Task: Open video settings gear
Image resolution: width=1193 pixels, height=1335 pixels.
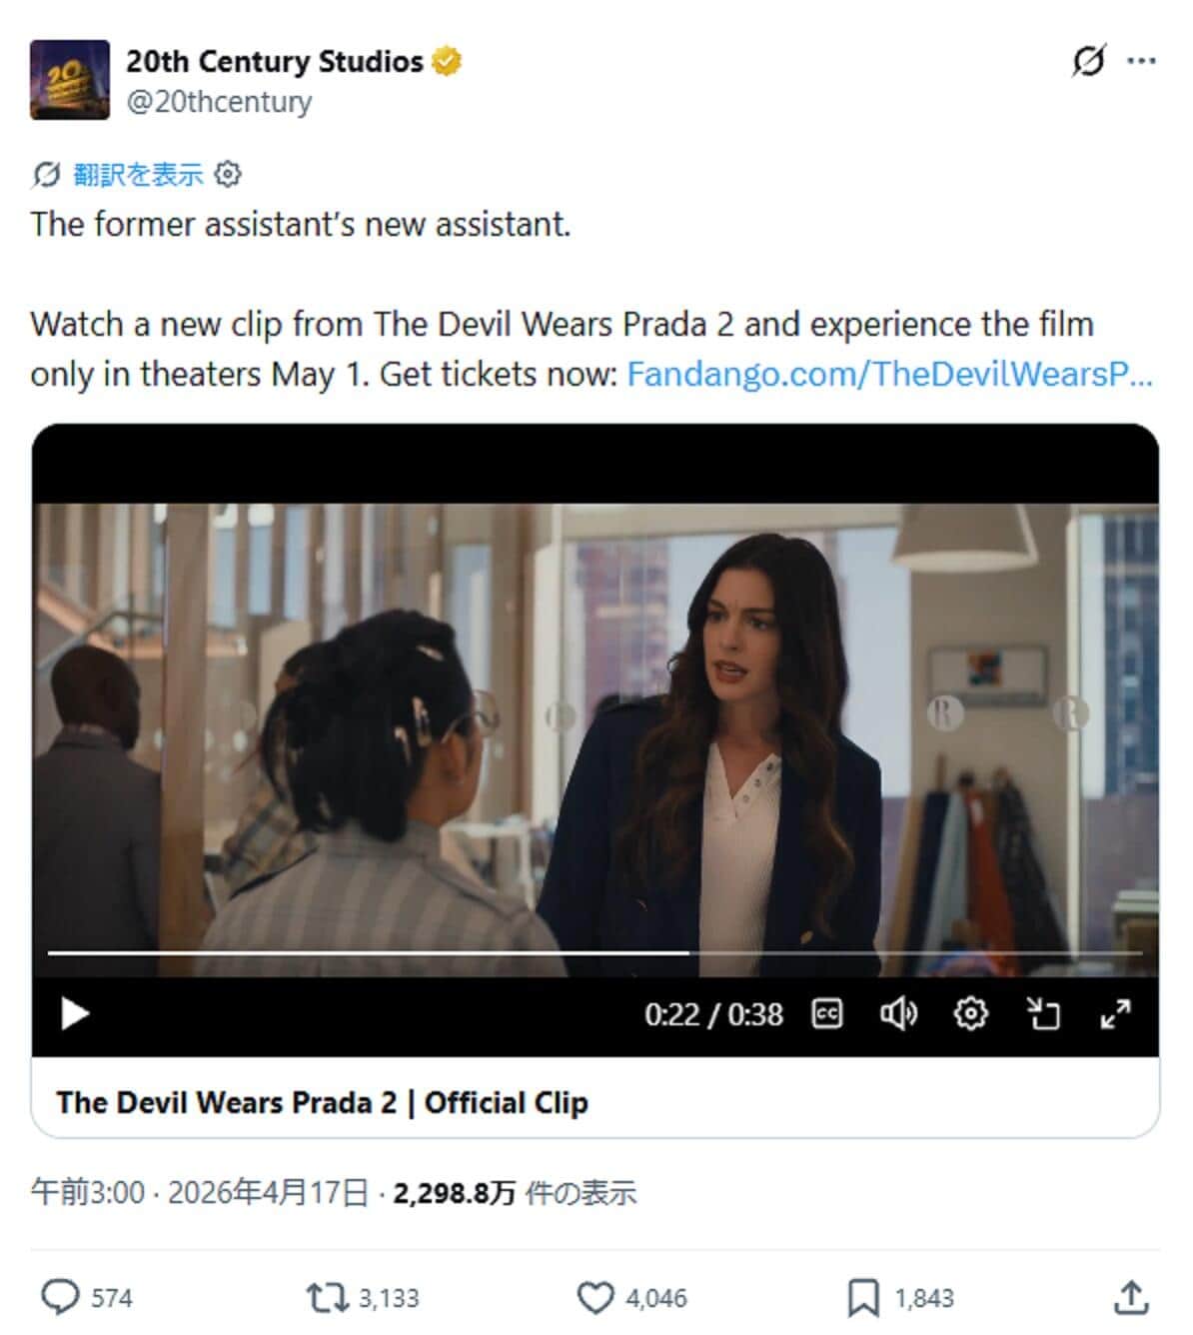Action: click(970, 1014)
